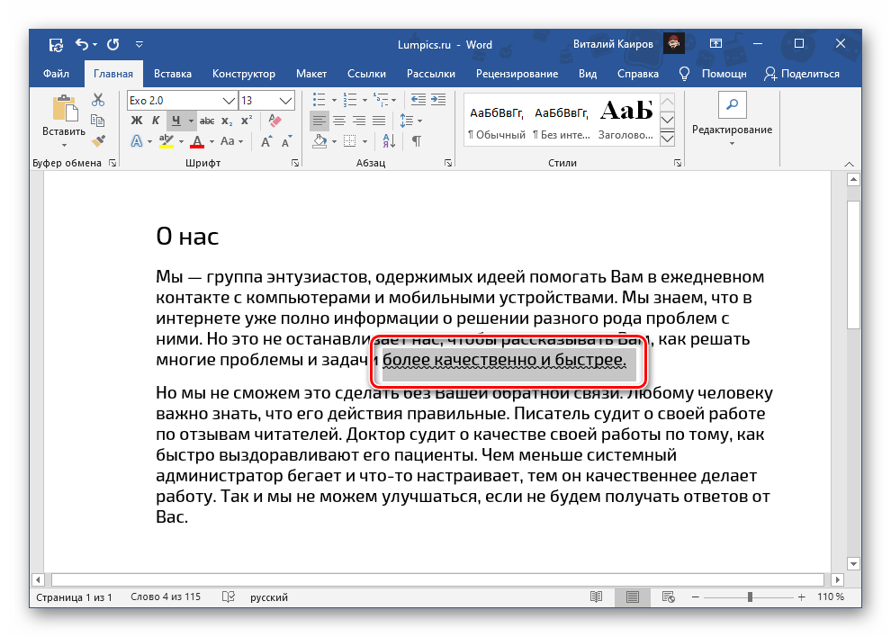Select the Обычный style
Screen dimensions: 891x637
497,121
